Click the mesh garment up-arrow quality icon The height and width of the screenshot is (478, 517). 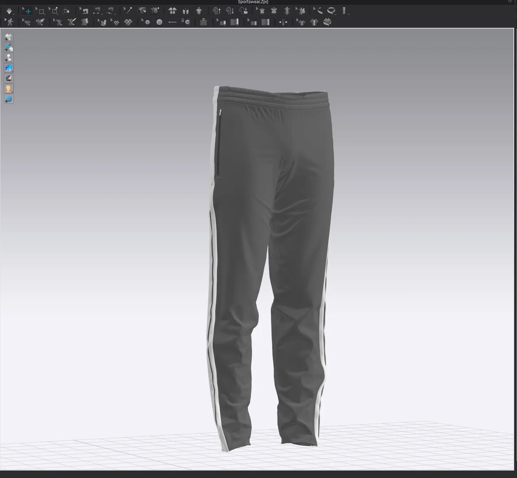pos(217,11)
